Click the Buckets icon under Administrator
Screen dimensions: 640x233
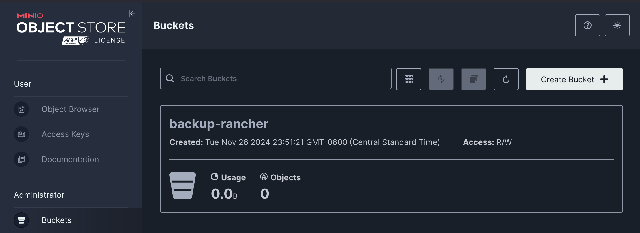point(21,220)
